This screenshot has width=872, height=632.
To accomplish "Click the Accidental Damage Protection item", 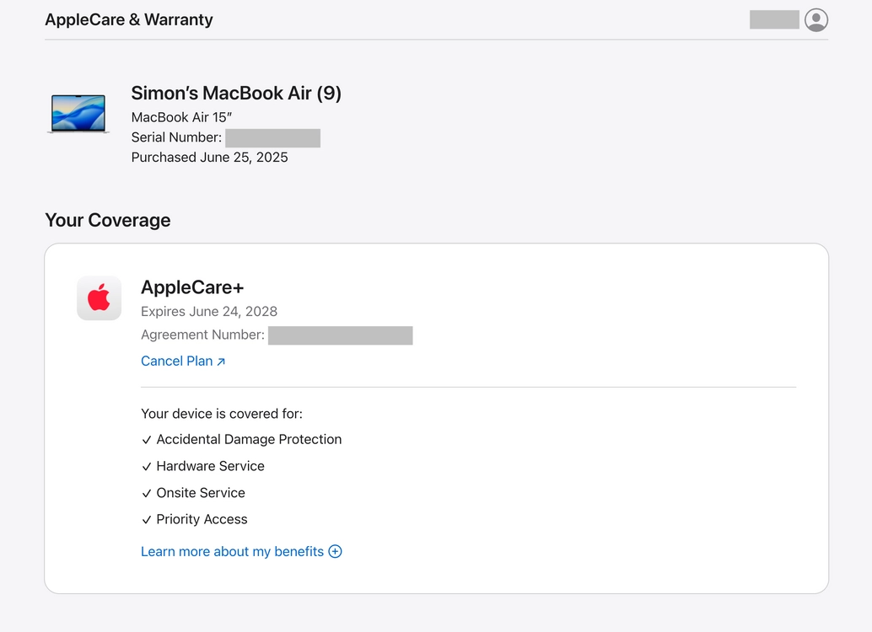I will 242,439.
